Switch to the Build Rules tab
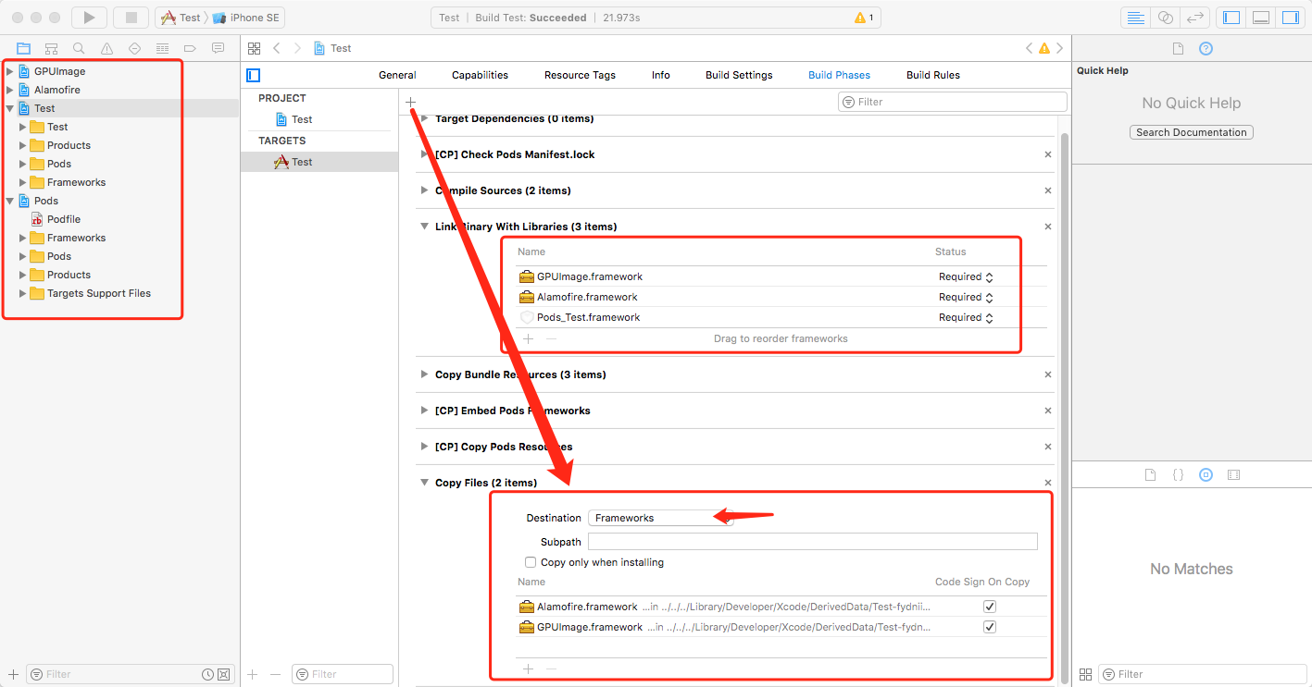Screen dimensions: 1312x687 933,75
